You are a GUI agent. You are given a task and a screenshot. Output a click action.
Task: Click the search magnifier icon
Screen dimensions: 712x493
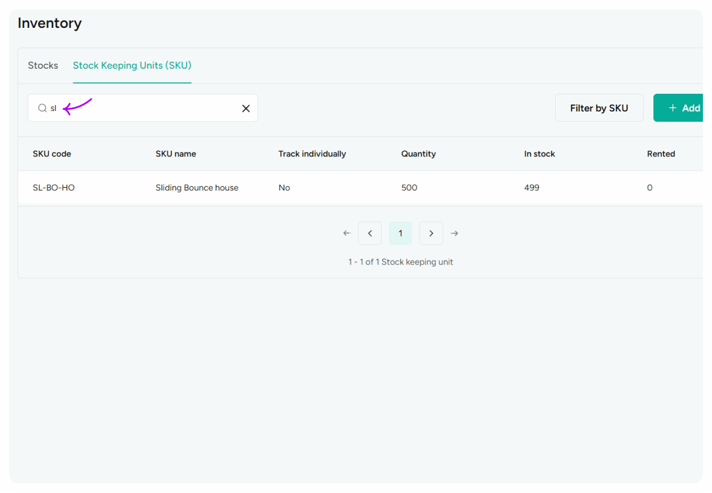point(42,107)
